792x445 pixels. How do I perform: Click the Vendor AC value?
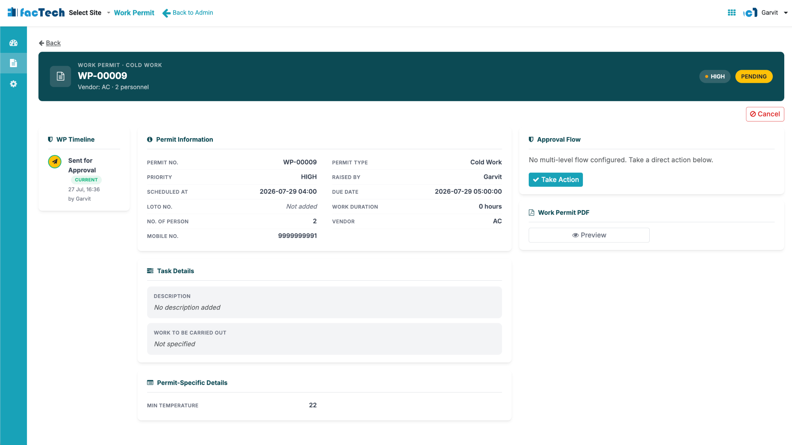pyautogui.click(x=497, y=221)
